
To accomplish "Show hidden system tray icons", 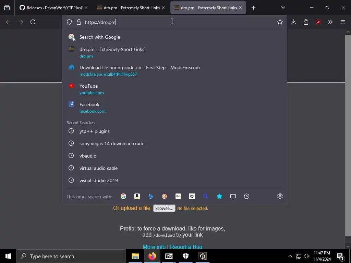I will click(x=290, y=256).
